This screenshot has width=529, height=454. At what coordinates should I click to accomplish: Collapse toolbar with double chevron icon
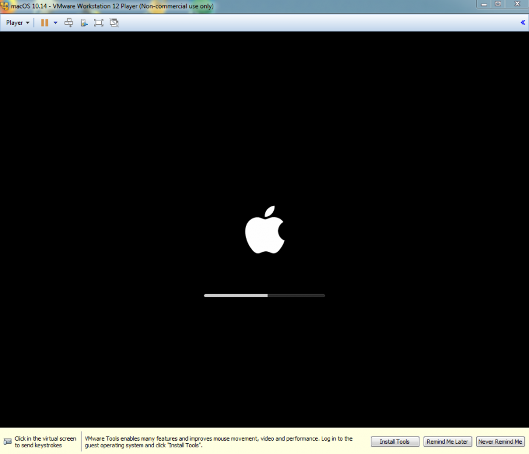[522, 22]
